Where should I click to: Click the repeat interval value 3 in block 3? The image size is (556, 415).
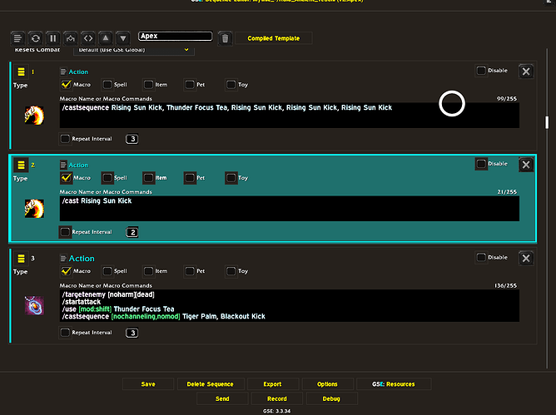pos(132,333)
